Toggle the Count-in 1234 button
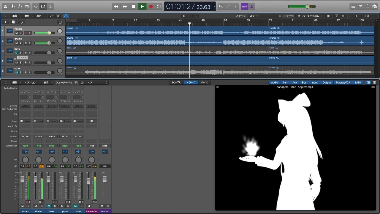 tap(244, 7)
